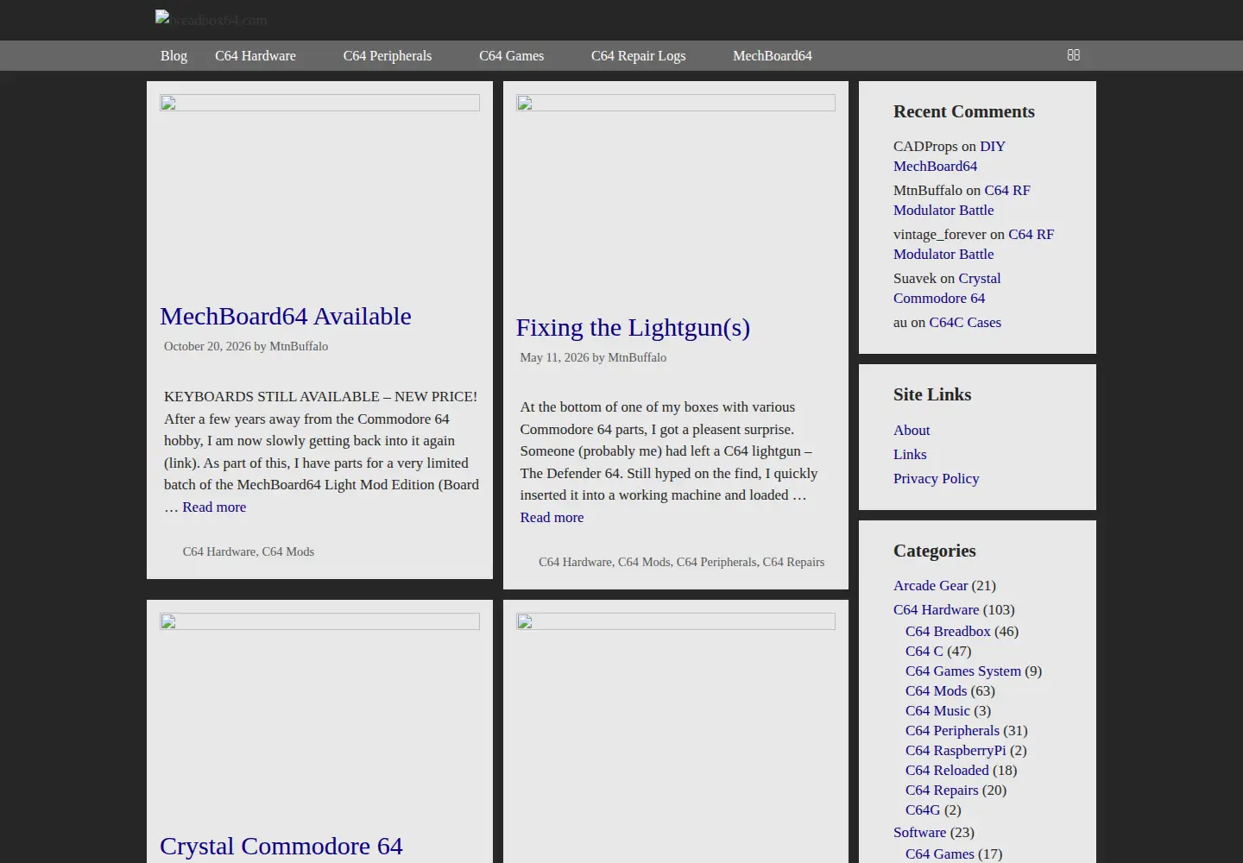Open the About site link

click(x=912, y=430)
